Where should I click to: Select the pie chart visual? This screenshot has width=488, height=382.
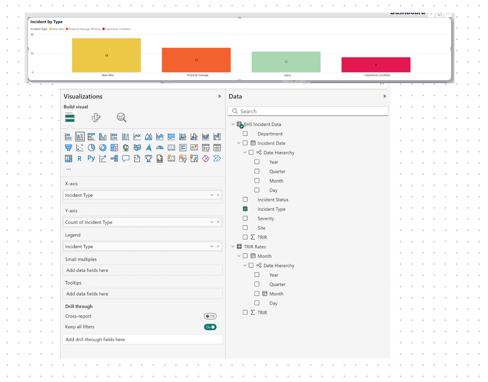[x=91, y=147]
